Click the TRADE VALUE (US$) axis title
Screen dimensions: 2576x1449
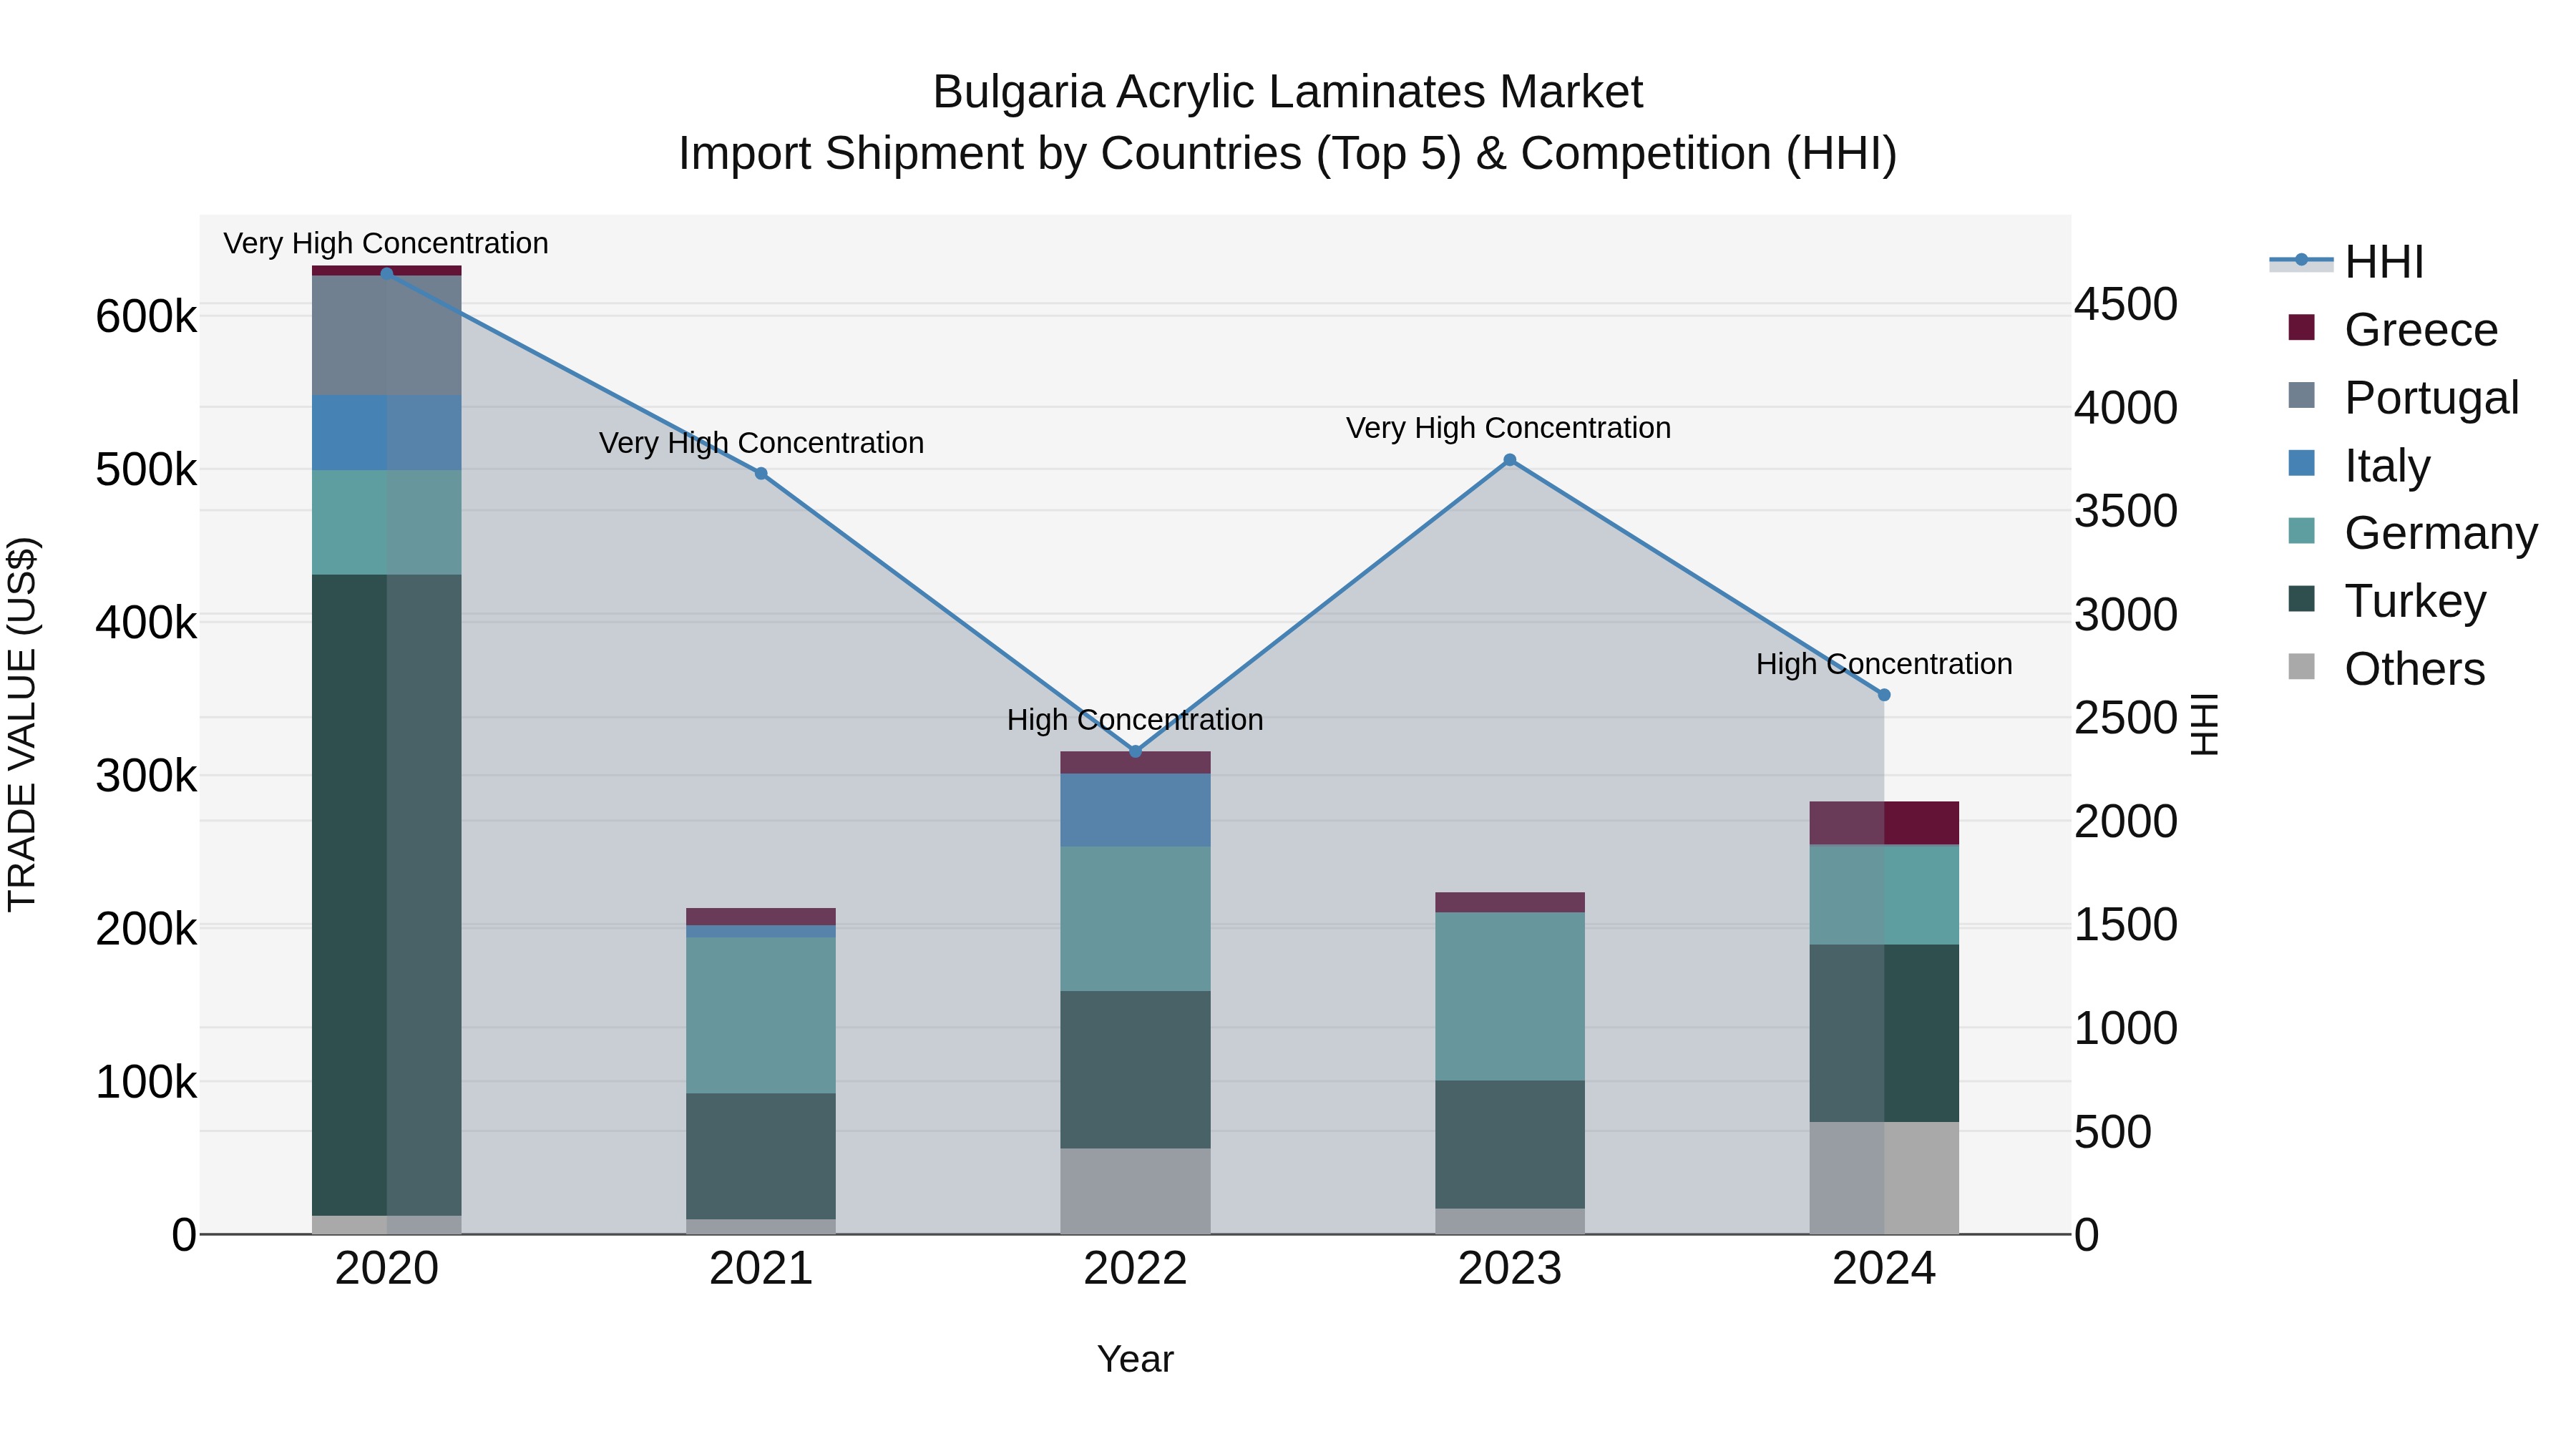pyautogui.click(x=22, y=725)
